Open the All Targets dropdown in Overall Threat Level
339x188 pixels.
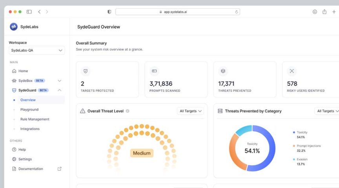tap(190, 111)
